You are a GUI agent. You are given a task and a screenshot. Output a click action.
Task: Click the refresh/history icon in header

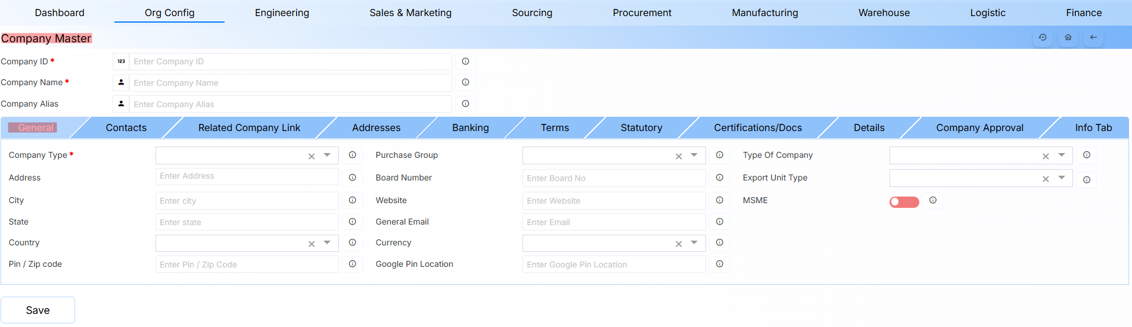coord(1043,38)
